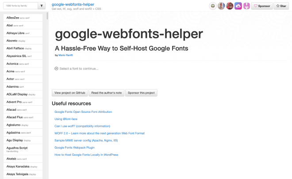Click the pink H sponsor icon
Screen dimensions: 292x179
coord(246,6)
